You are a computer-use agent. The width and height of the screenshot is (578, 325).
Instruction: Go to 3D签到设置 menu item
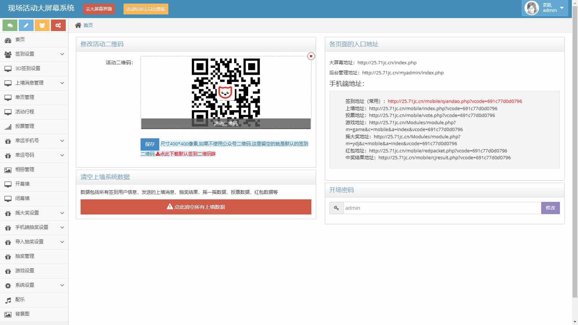click(x=27, y=69)
